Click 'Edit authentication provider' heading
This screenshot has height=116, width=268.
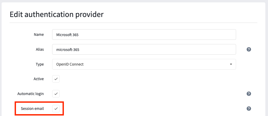pos(57,15)
